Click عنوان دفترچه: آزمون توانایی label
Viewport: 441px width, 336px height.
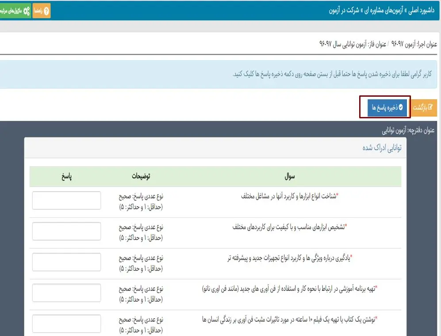pos(408,131)
